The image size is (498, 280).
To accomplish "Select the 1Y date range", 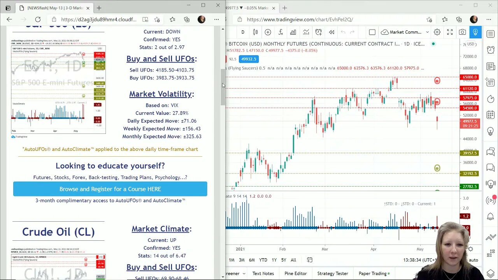I will tap(274, 260).
